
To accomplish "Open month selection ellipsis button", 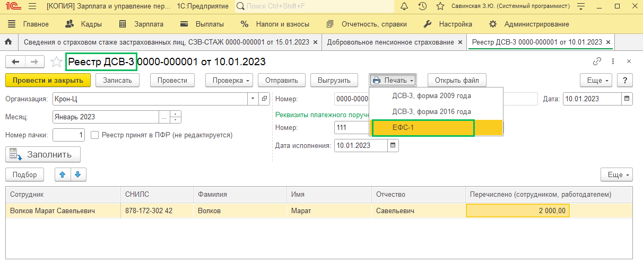I will pos(164,117).
